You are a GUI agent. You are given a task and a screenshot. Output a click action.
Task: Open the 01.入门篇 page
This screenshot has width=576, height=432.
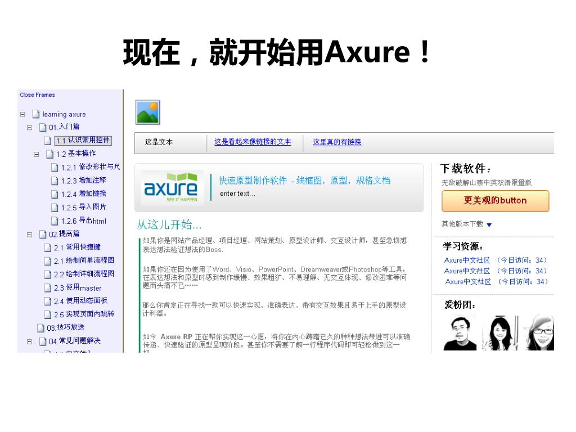tap(64, 127)
